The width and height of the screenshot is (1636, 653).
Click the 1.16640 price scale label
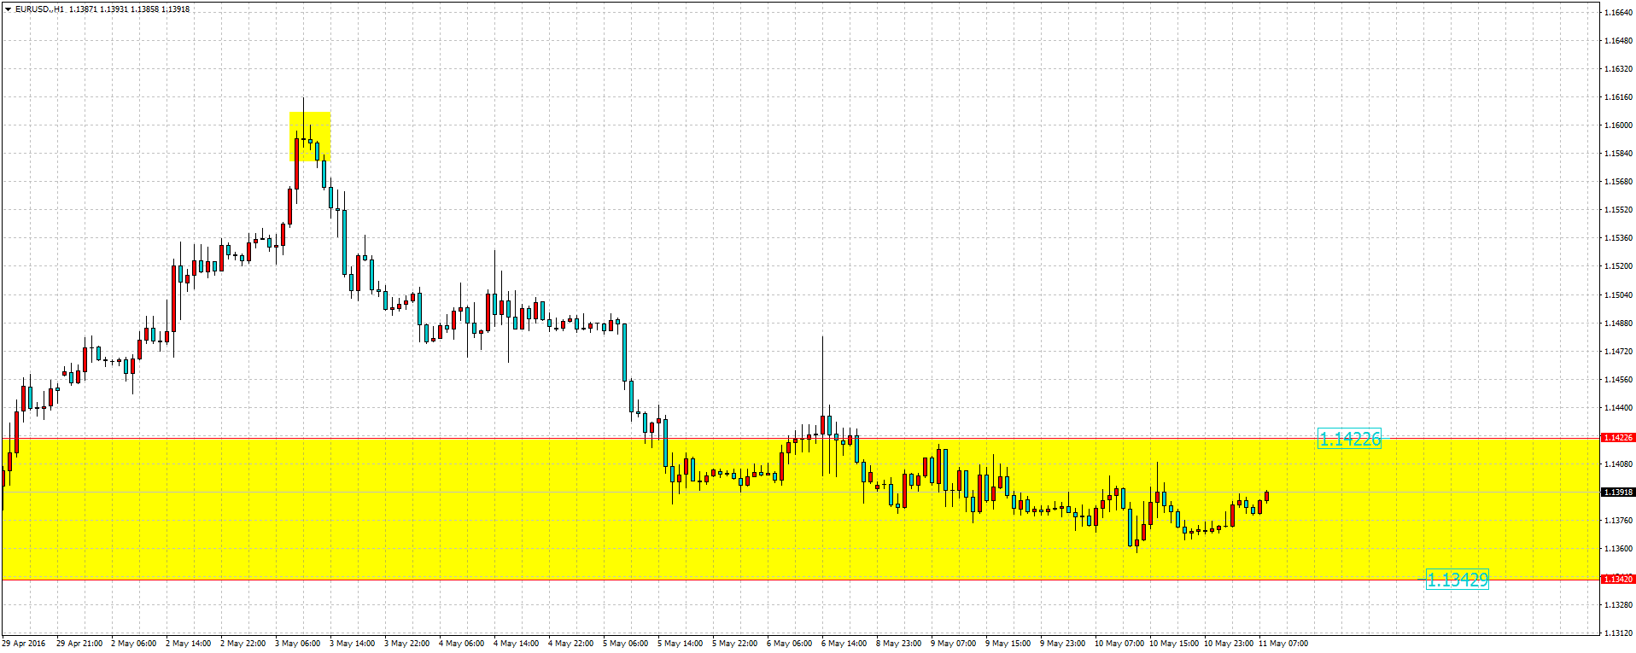point(1618,13)
